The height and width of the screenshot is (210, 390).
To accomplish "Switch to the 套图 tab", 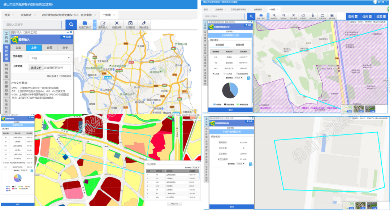I will click(49, 47).
